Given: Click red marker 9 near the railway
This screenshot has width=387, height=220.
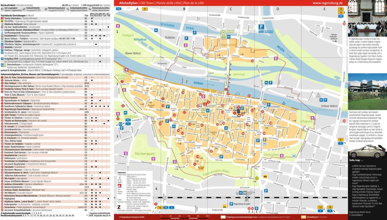Looking at the screenshot, I should tap(155, 204).
